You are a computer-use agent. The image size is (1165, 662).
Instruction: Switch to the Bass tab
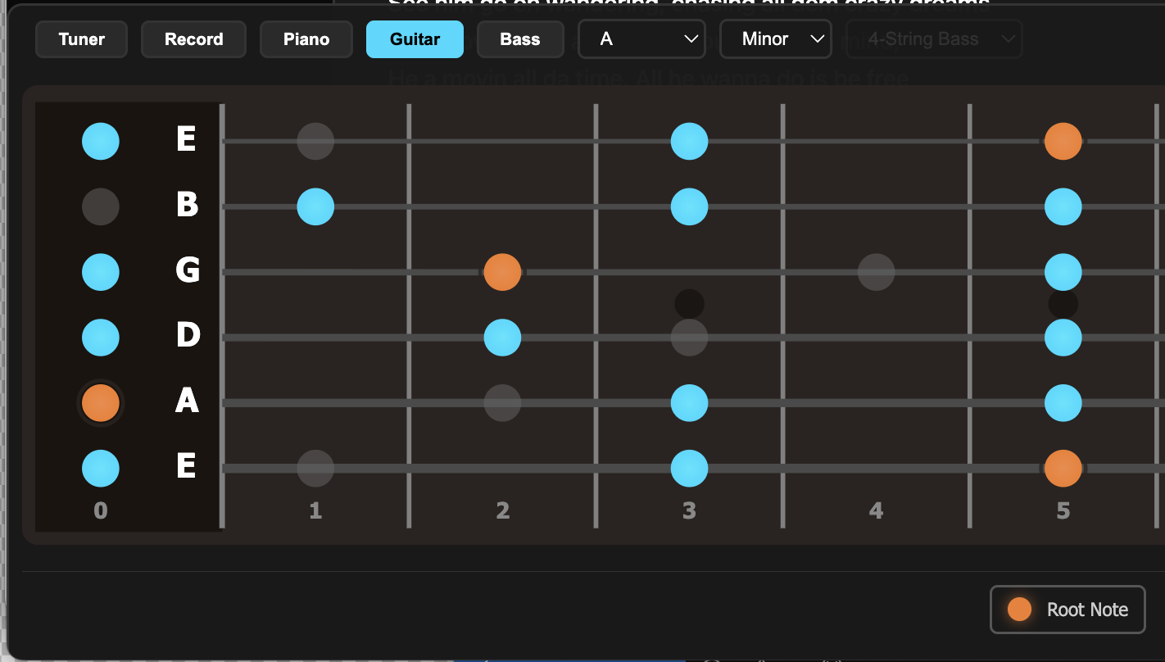(x=520, y=39)
